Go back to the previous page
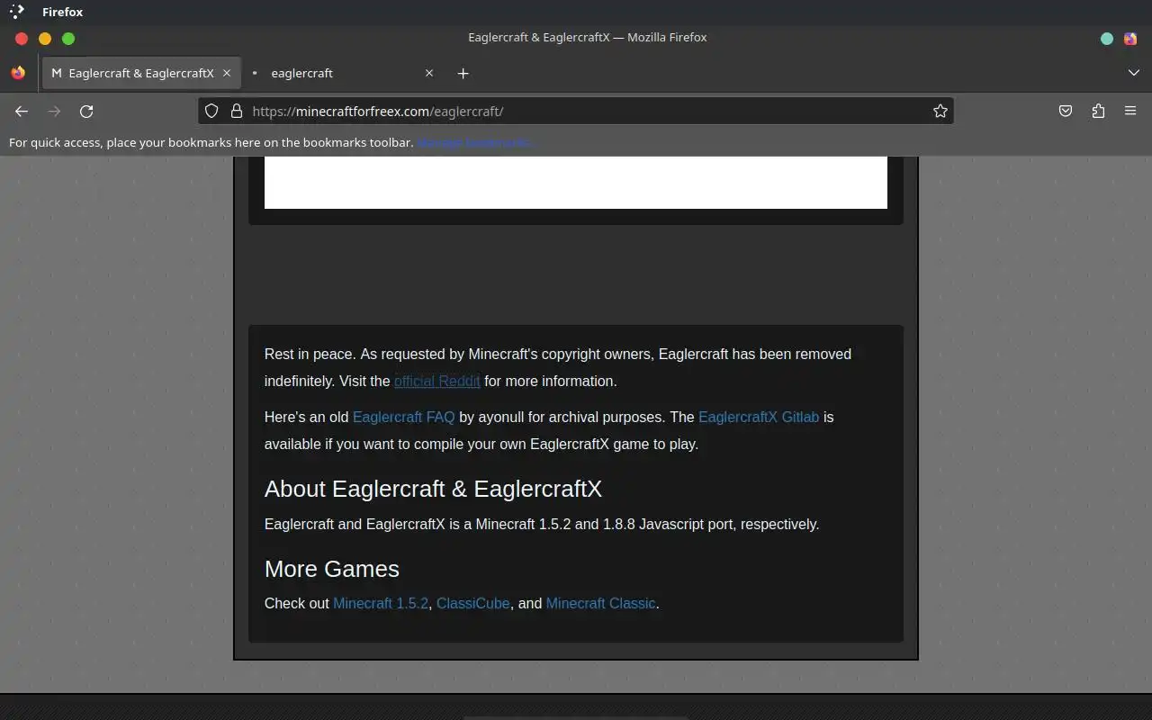 pos(22,111)
